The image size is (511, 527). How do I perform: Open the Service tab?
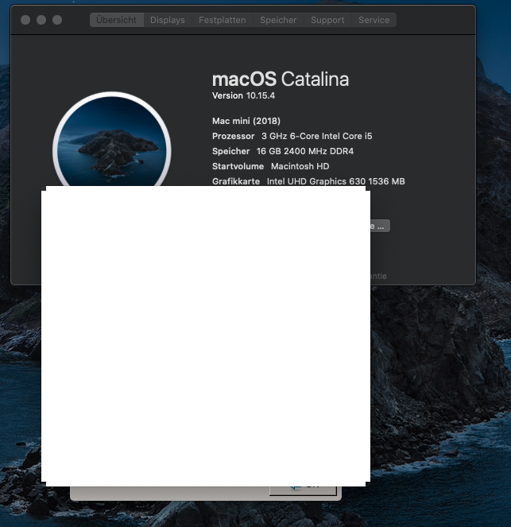(374, 20)
